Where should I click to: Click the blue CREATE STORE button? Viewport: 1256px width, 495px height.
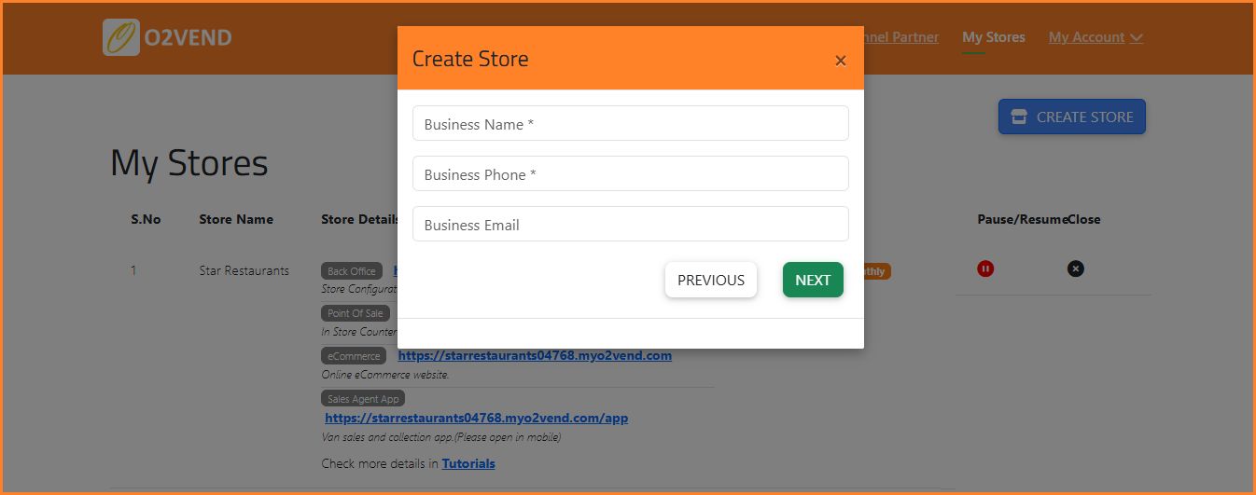[x=1072, y=117]
